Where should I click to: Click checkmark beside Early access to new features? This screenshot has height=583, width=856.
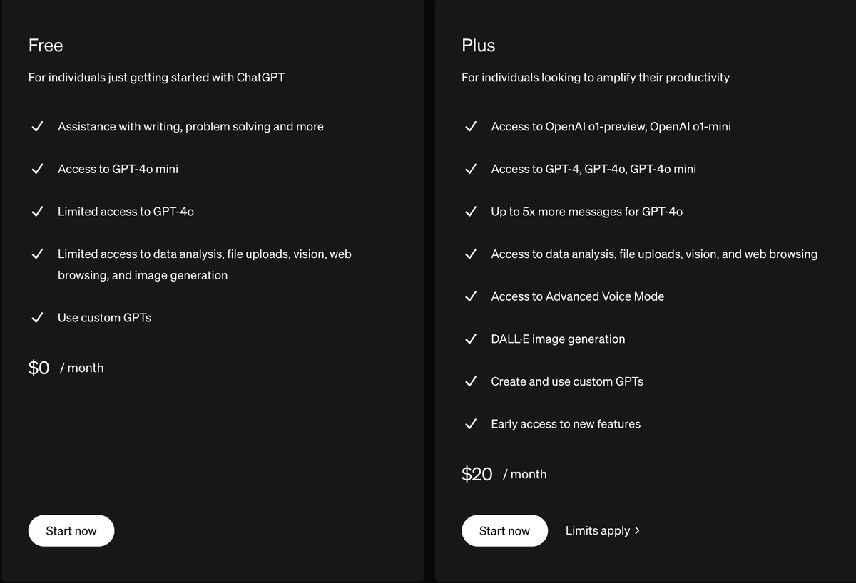pos(471,424)
